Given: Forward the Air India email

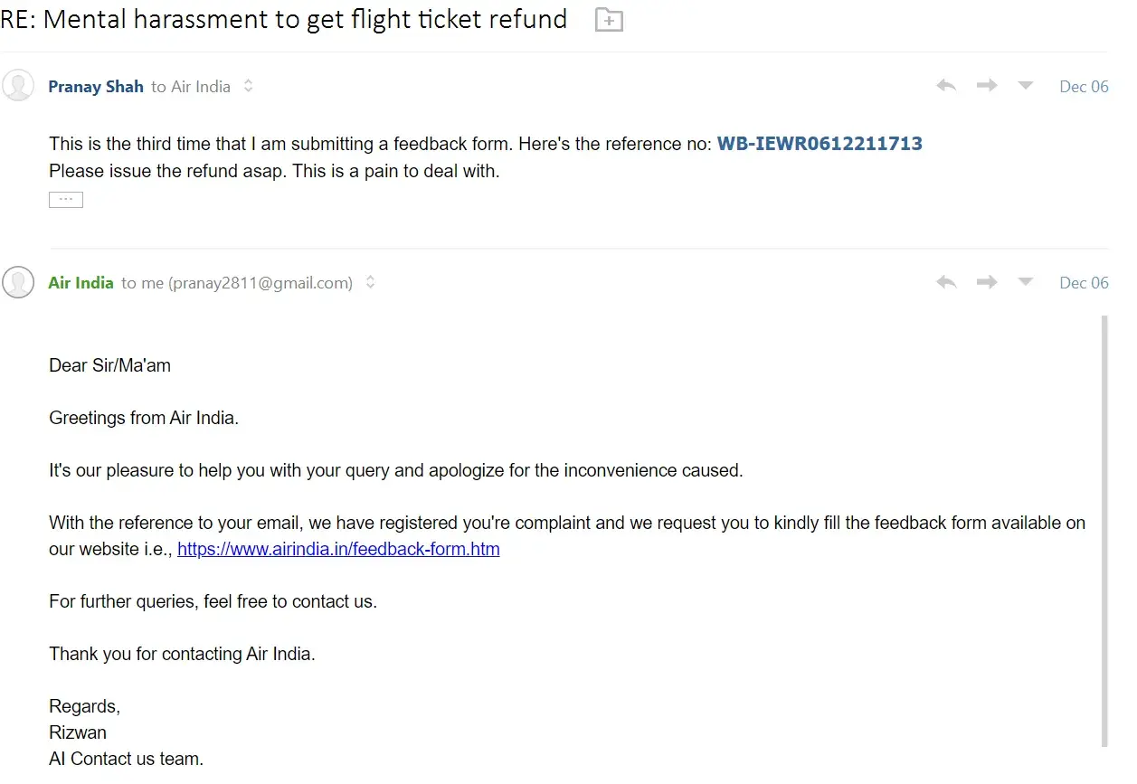Looking at the screenshot, I should [x=986, y=282].
